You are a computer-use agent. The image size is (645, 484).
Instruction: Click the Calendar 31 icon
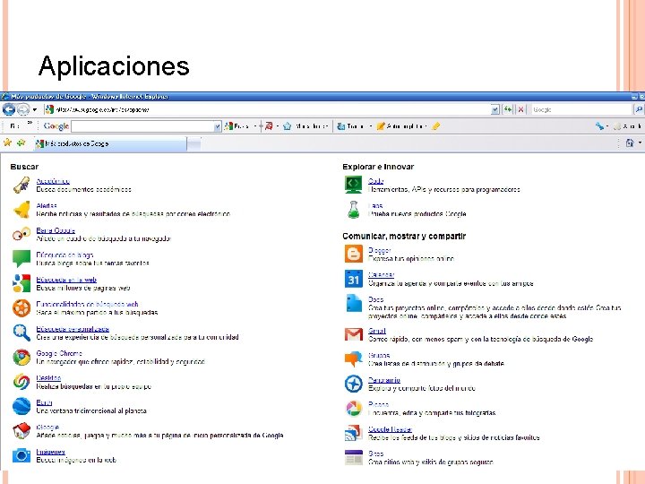tap(353, 279)
